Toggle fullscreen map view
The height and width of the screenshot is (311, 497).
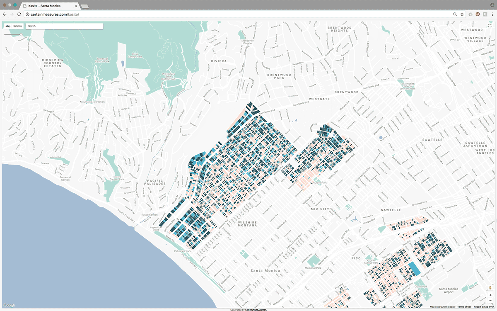[489, 26]
